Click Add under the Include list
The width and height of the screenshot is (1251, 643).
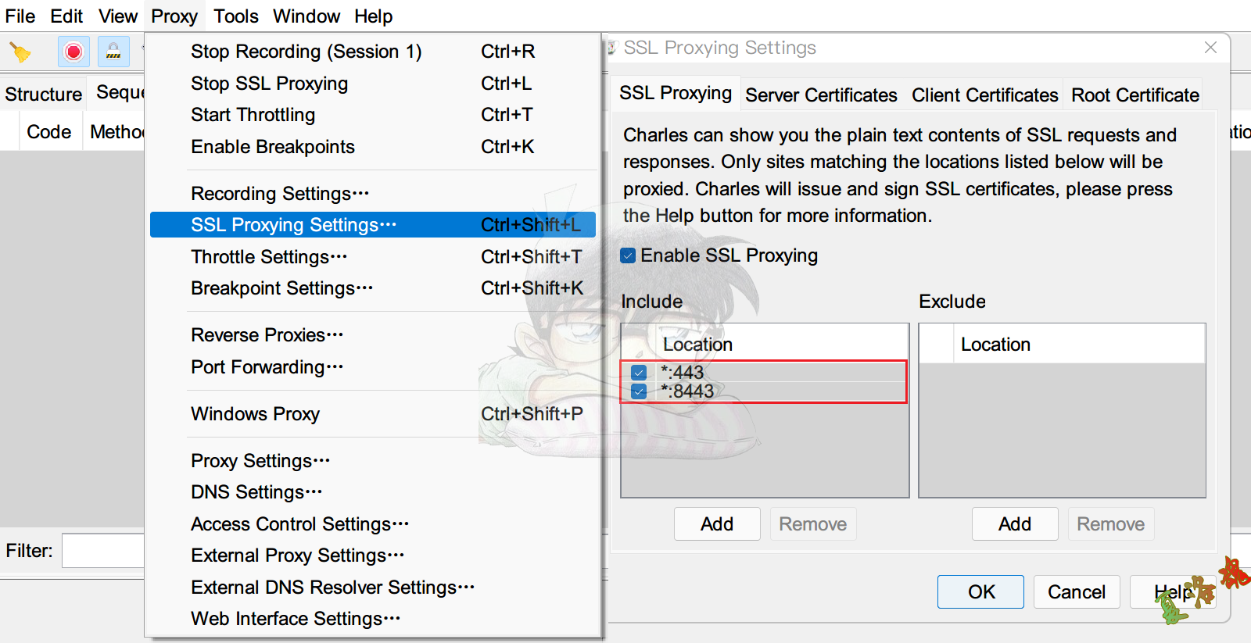pyautogui.click(x=717, y=524)
